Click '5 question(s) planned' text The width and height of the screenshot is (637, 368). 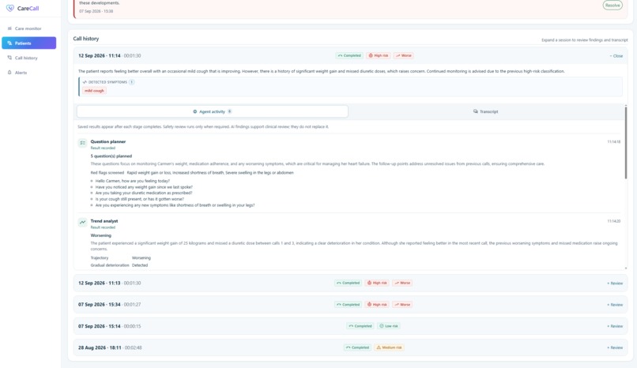pos(111,156)
